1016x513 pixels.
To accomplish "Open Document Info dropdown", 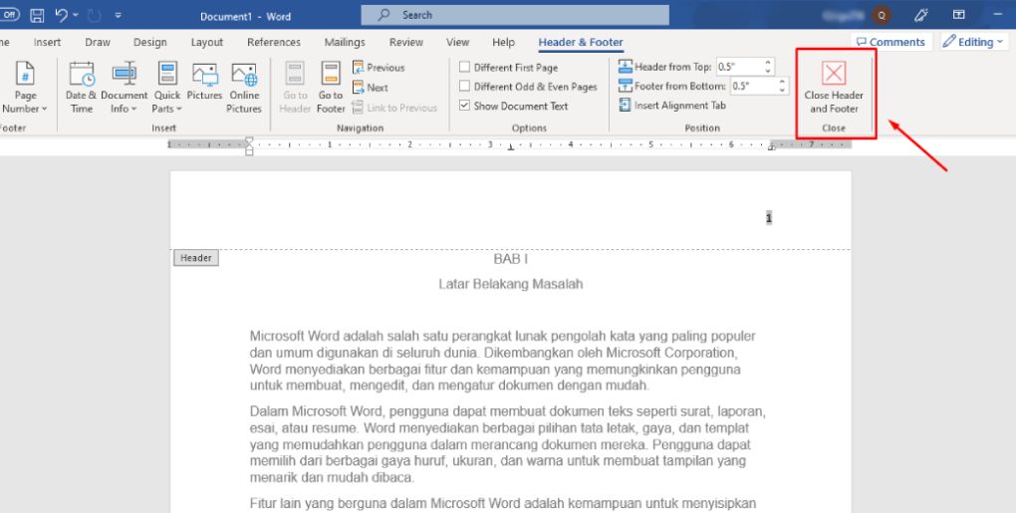I will [x=124, y=88].
